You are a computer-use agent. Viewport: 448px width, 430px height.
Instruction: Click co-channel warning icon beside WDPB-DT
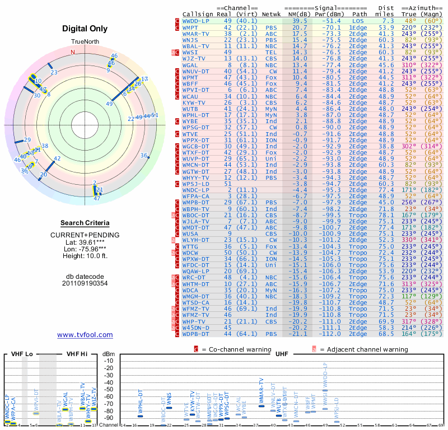(177, 334)
